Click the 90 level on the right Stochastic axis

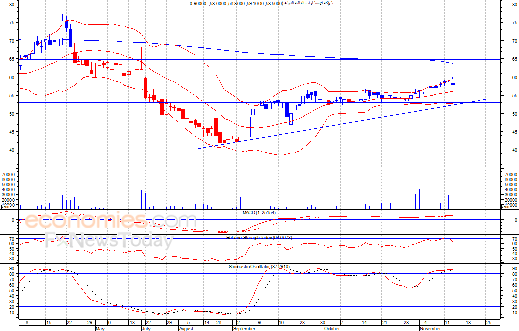point(514,268)
